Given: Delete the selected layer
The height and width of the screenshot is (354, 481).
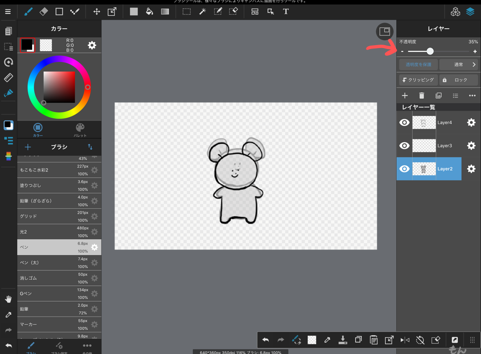Looking at the screenshot, I should point(421,96).
